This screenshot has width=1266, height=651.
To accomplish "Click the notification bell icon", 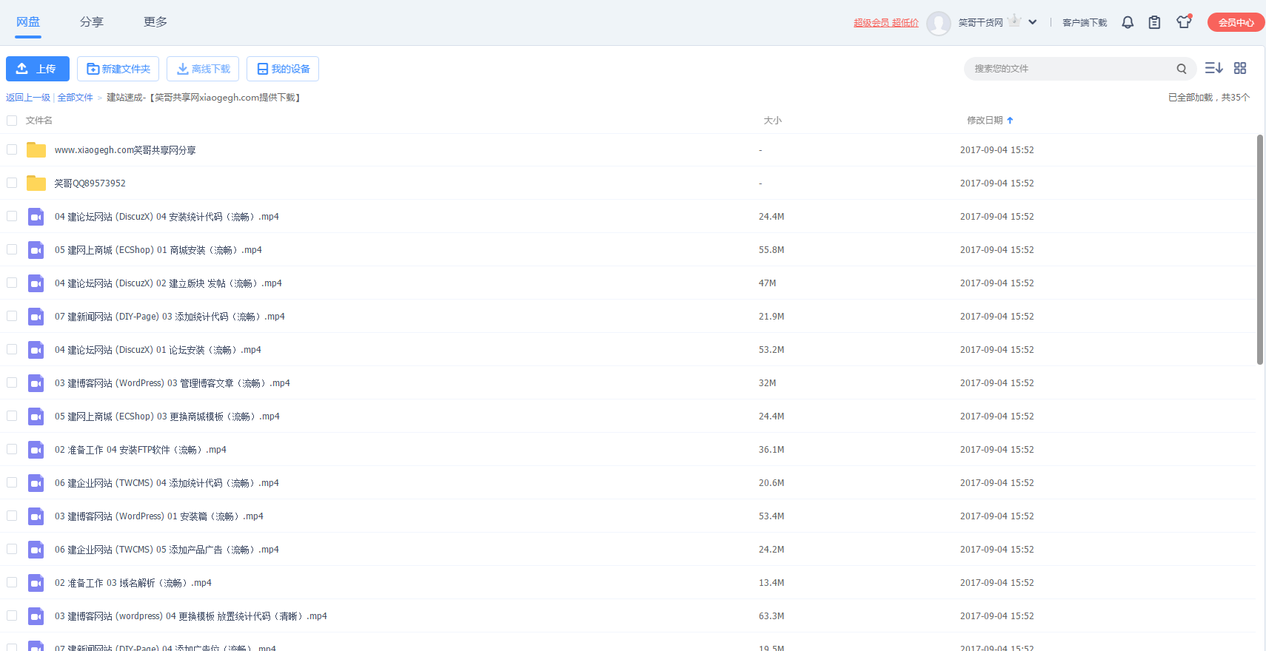I will [1128, 22].
